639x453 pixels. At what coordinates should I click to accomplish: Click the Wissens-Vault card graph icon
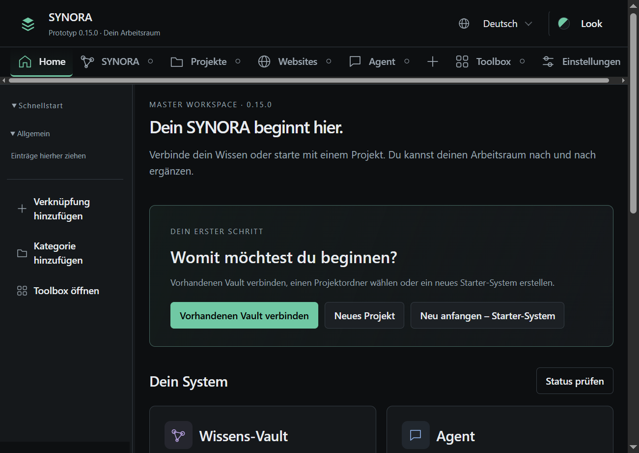(178, 435)
